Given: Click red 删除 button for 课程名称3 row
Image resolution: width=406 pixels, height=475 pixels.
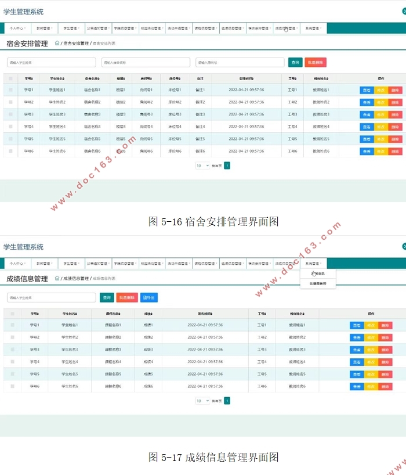Looking at the screenshot, I should click(x=385, y=350).
